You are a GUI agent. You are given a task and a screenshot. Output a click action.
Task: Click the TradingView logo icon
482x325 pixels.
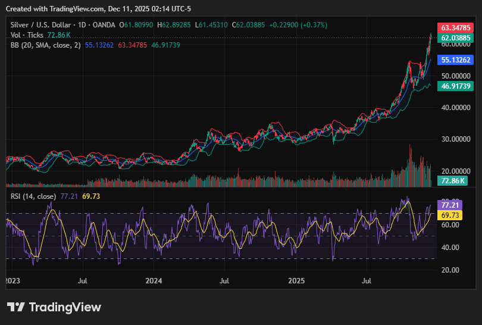(16, 307)
